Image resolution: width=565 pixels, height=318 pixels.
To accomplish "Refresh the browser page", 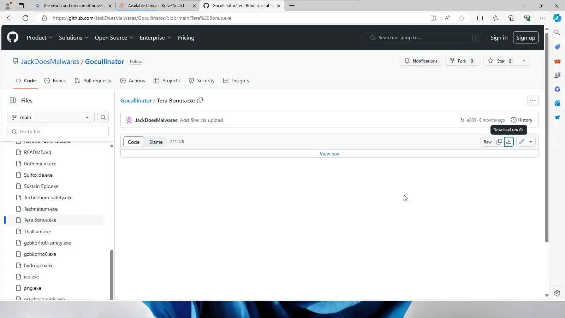I will pyautogui.click(x=25, y=18).
